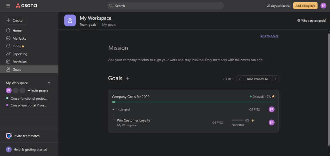Click the Invite teammates colorful icon
Screen dimensions: 330x156
pyautogui.click(x=9, y=136)
